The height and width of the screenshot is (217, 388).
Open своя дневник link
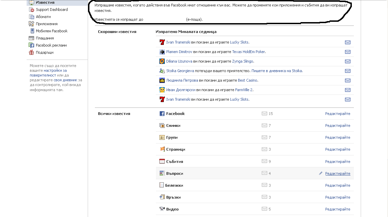coord(65,80)
